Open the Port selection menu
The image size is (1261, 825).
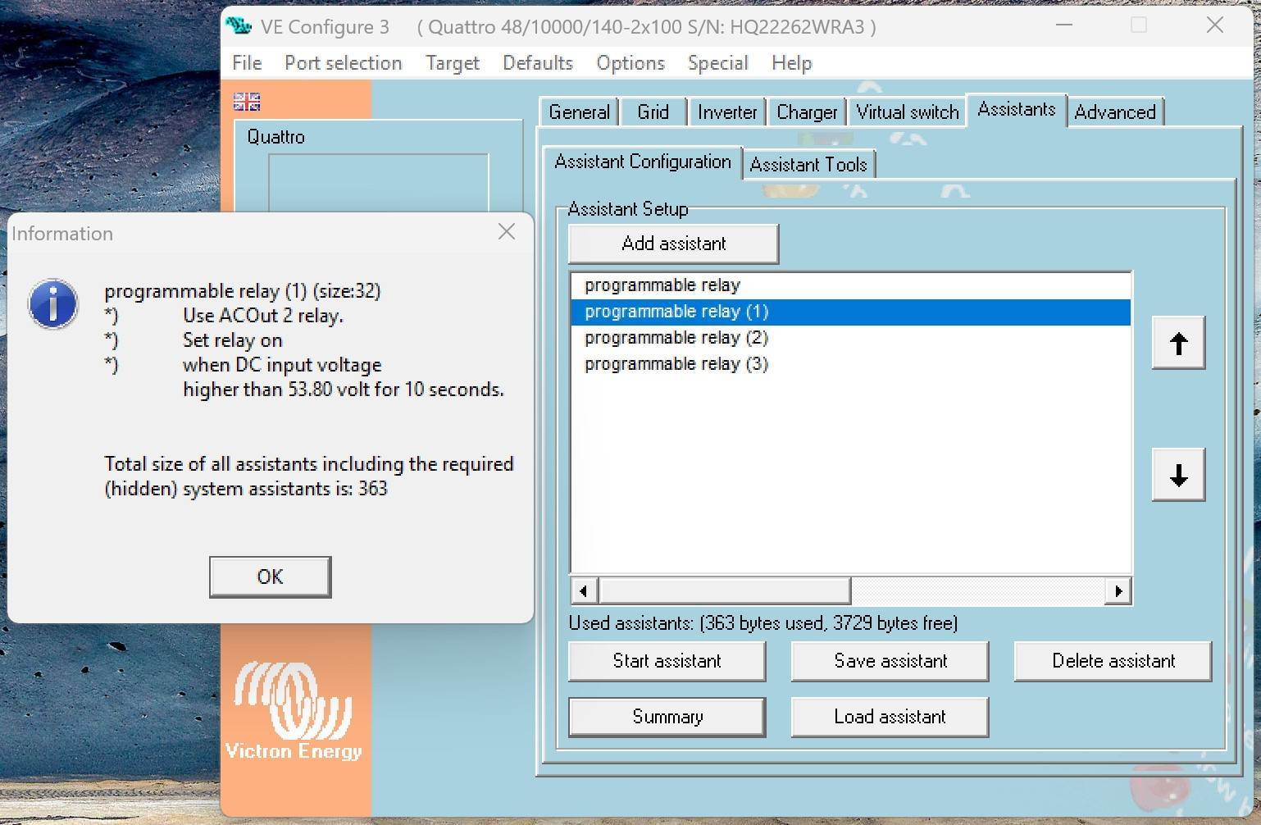(343, 63)
